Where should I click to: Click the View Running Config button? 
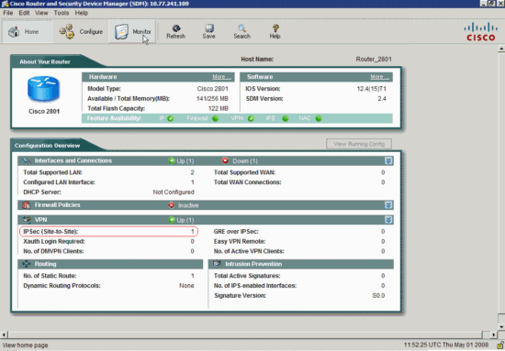click(x=359, y=144)
